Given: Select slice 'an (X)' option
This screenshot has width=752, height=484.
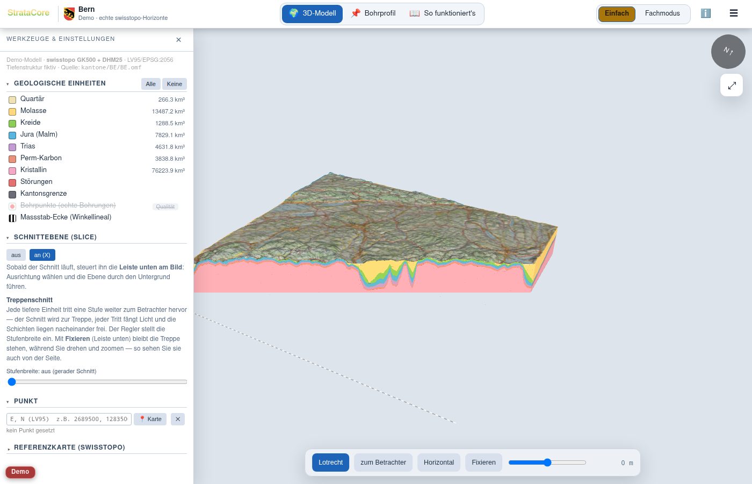Looking at the screenshot, I should [x=42, y=255].
